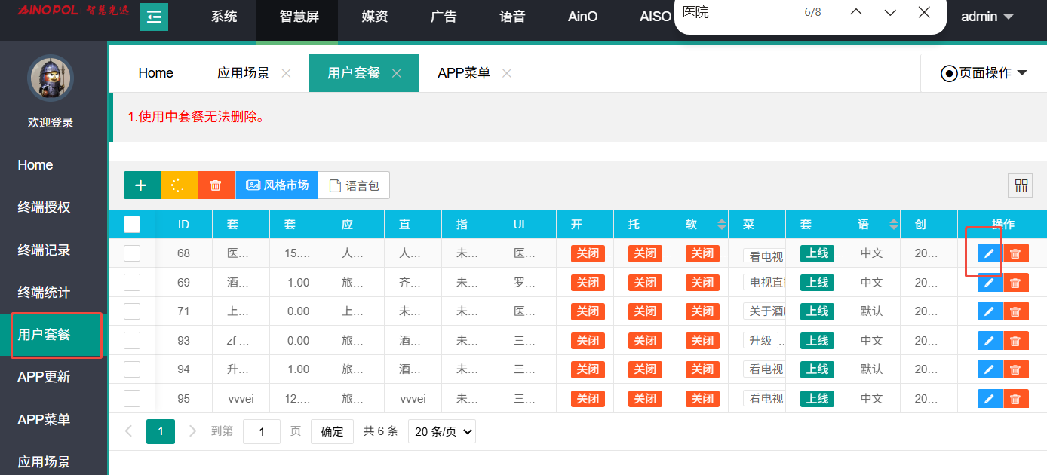Switch to the Home page tab
1047x475 pixels.
[156, 73]
